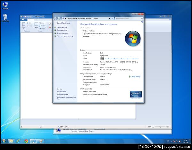This screenshot has width=192, height=150.
Task: Switch to Paint taskbar button
Action: 41,141
